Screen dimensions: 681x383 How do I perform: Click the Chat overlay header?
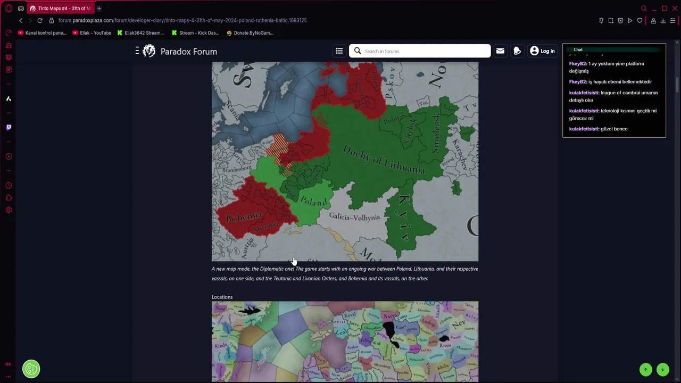tap(614, 49)
